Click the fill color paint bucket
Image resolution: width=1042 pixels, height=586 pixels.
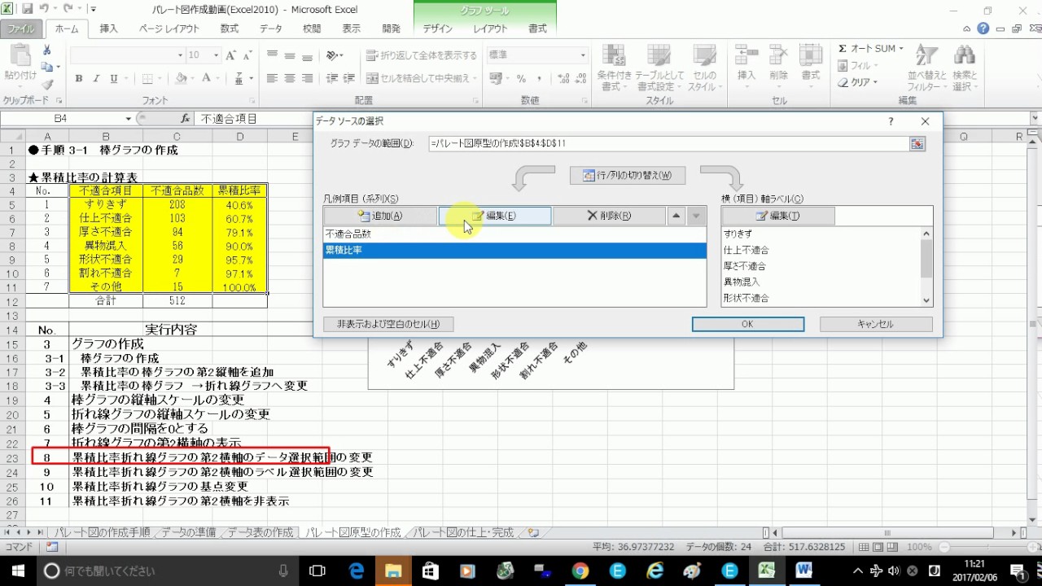click(x=182, y=79)
